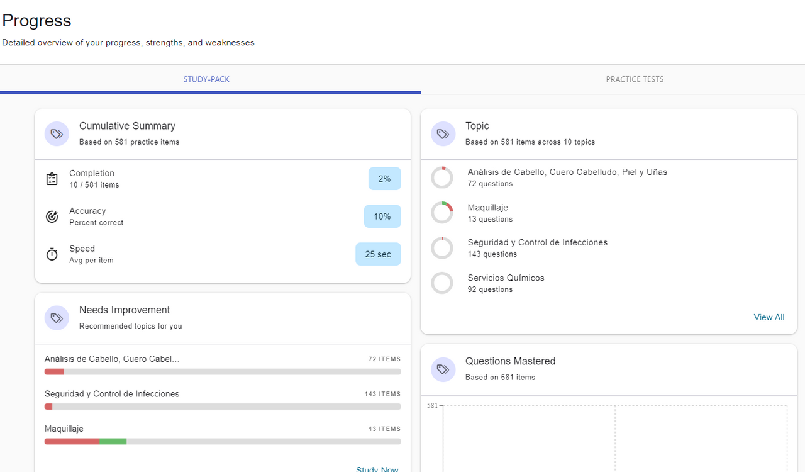Click the Speed stopwatch icon
The width and height of the screenshot is (805, 472).
[52, 254]
